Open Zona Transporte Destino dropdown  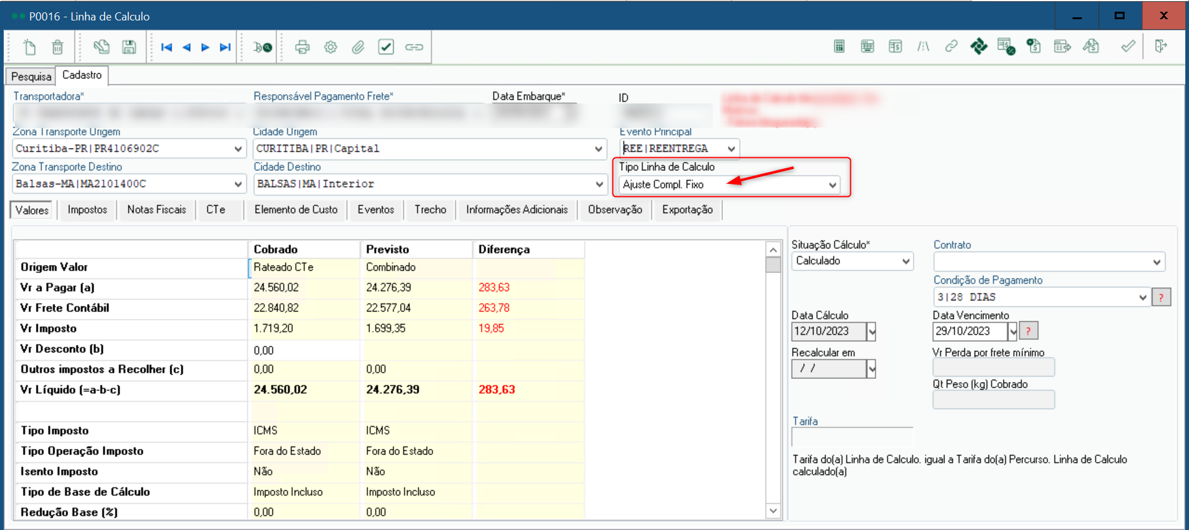(238, 184)
